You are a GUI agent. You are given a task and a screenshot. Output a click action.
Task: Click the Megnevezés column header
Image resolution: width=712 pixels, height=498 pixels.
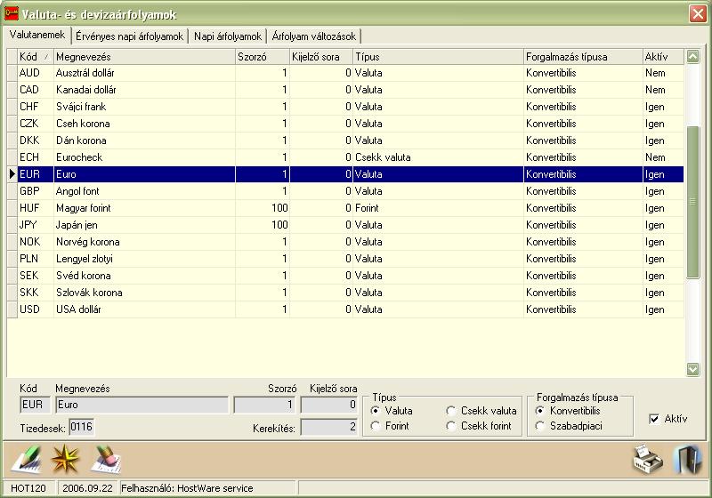click(144, 57)
